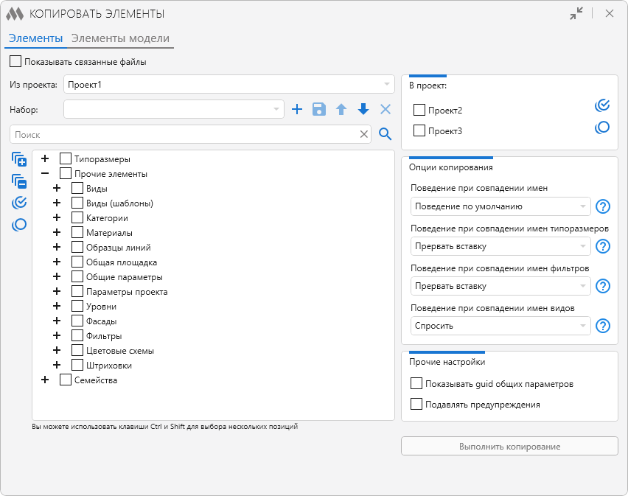Click the collapse all tree nodes icon
The image size is (628, 496).
click(x=19, y=181)
